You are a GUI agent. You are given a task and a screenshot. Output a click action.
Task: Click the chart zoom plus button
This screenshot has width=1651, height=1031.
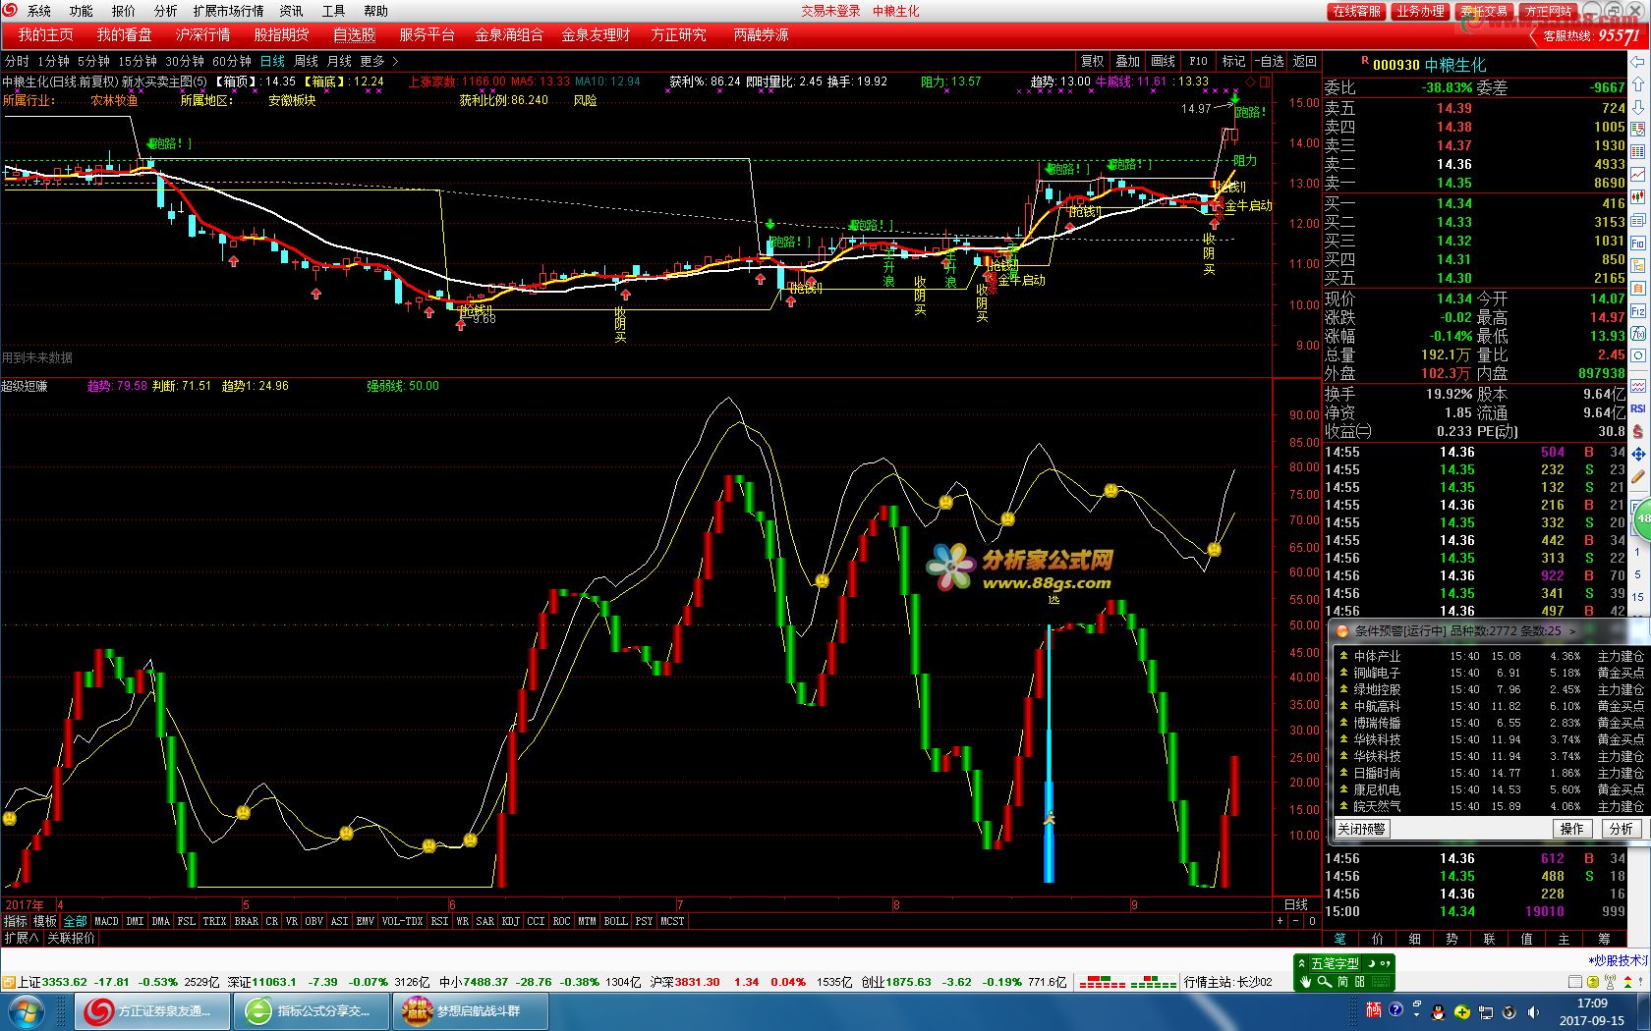click(x=1280, y=921)
